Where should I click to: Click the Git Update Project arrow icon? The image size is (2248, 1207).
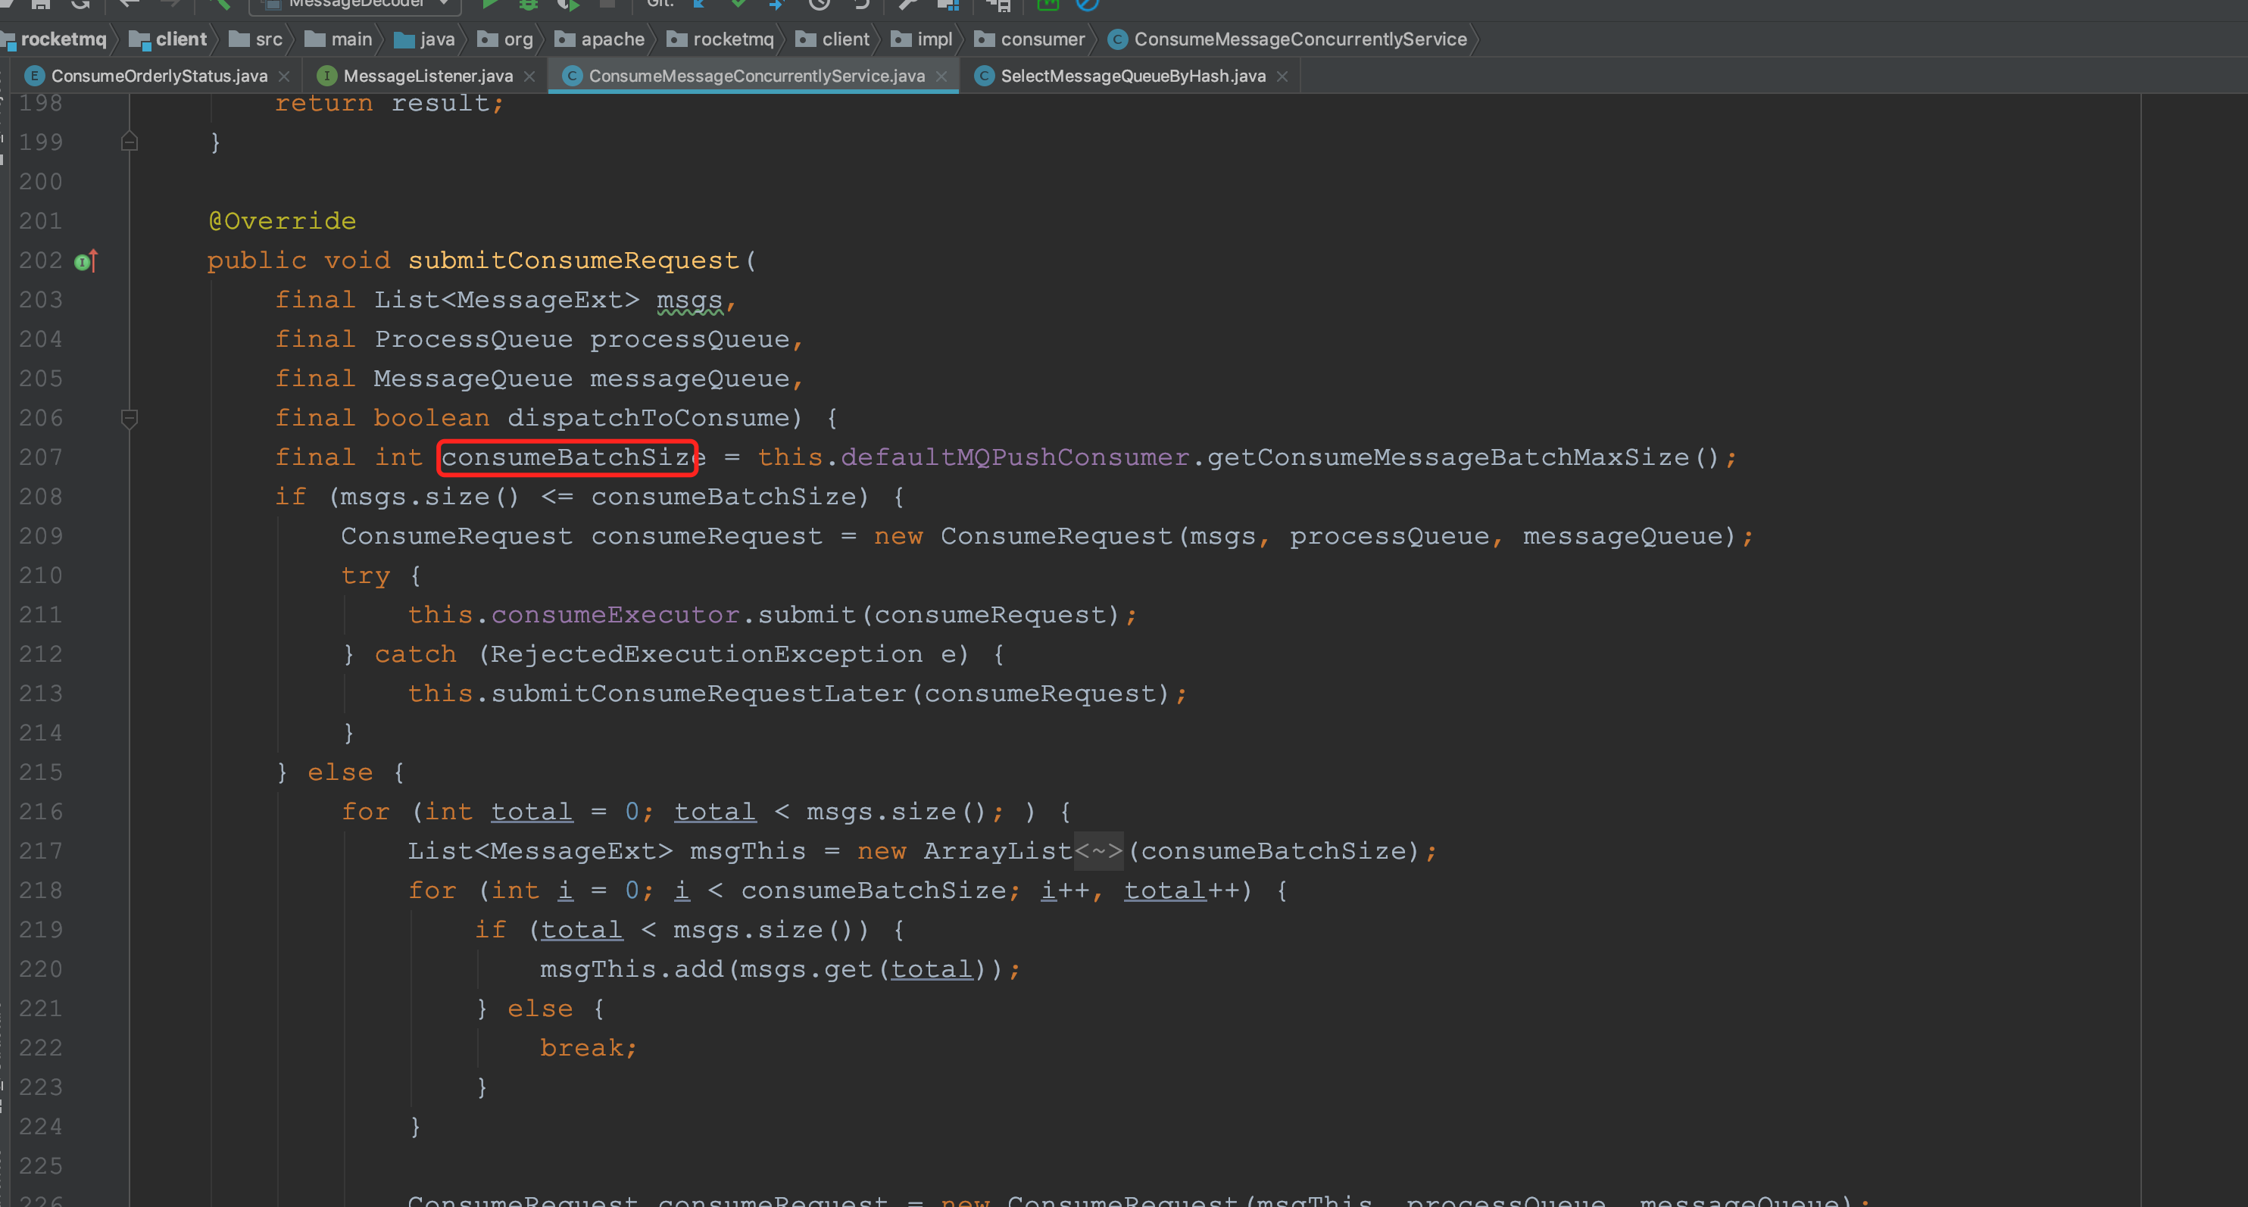coord(699,5)
